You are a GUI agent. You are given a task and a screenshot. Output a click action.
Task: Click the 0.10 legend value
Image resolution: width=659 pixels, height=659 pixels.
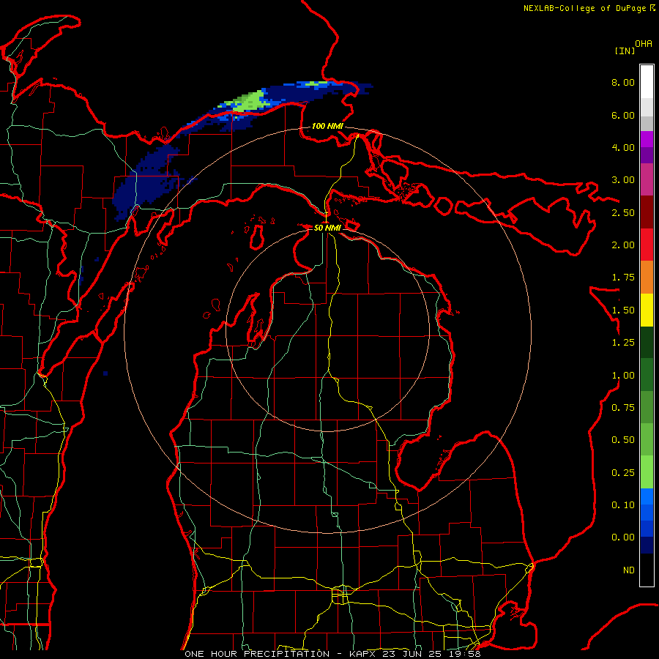(623, 505)
